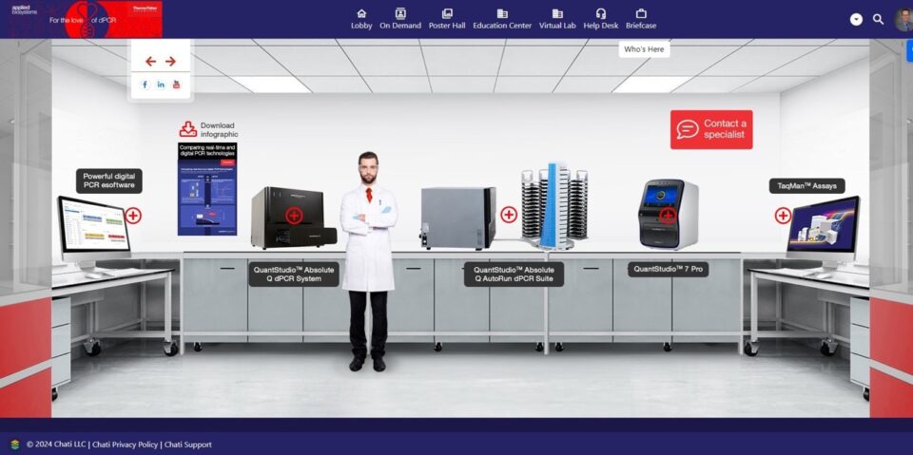Click plus hotspot beside TaqMan Assays monitor

783,216
